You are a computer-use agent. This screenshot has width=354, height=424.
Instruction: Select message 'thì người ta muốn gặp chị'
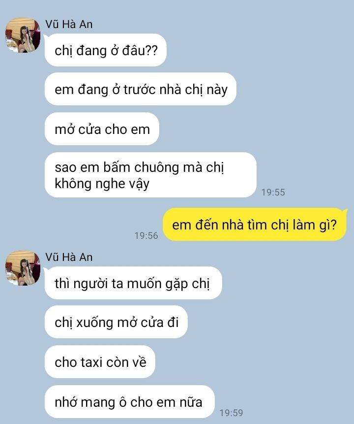133,283
